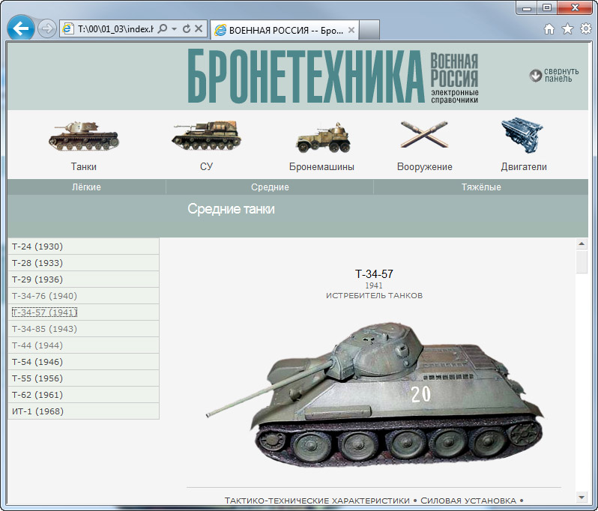Open browser Tools gear icon

pos(586,28)
